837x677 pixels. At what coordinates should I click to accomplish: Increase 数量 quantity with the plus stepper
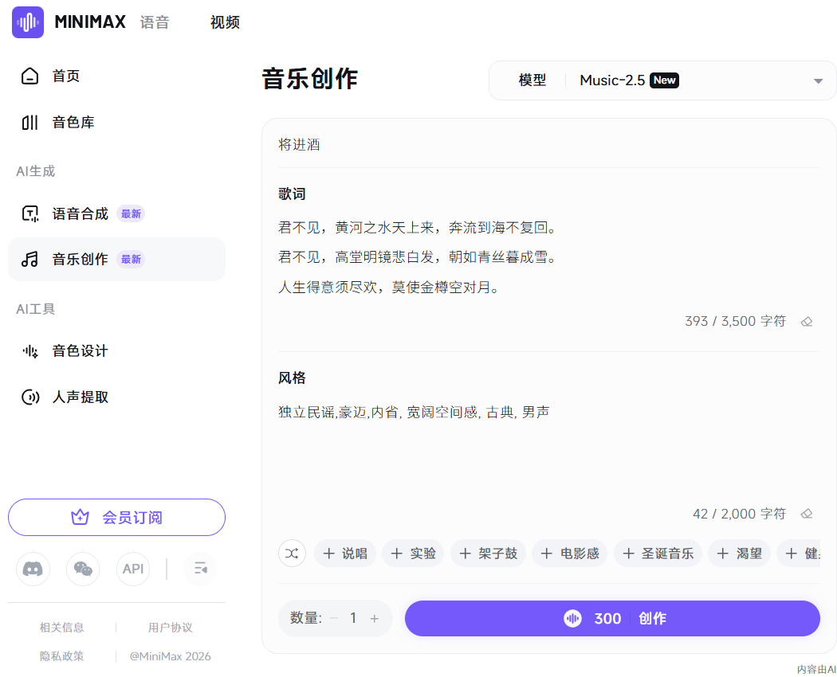pos(375,618)
